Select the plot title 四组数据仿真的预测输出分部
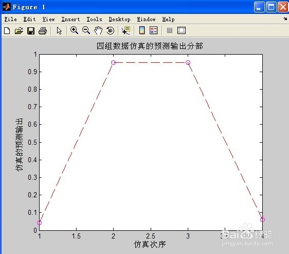 click(150, 46)
